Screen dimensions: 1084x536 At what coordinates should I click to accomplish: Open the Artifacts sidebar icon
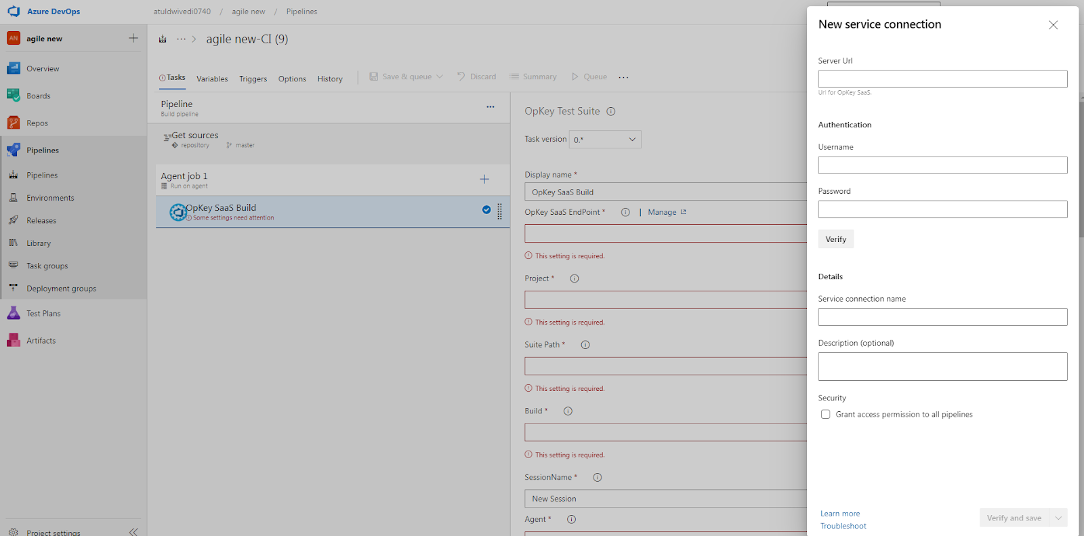[14, 340]
